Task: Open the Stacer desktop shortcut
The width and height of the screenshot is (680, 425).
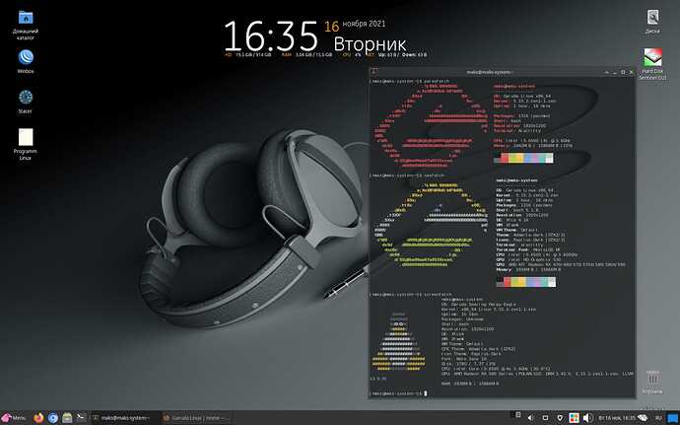Action: coord(26,102)
